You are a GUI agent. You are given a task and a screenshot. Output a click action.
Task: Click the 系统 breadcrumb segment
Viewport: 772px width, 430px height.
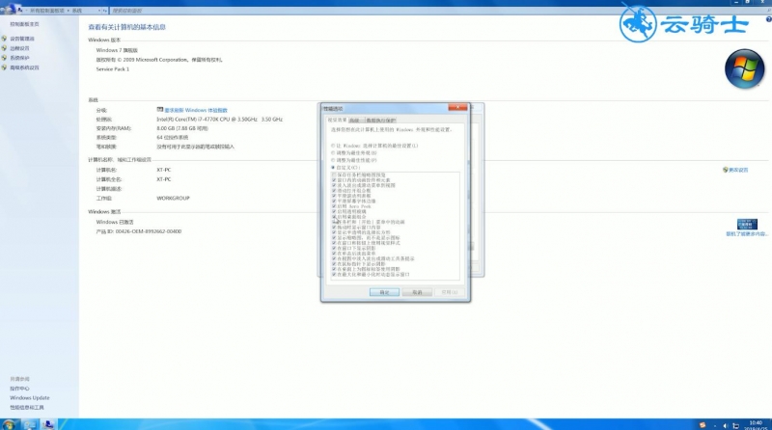(x=77, y=11)
